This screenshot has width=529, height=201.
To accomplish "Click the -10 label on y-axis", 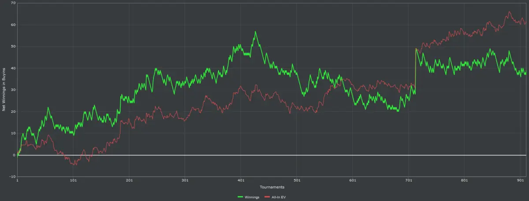I will [12, 177].
